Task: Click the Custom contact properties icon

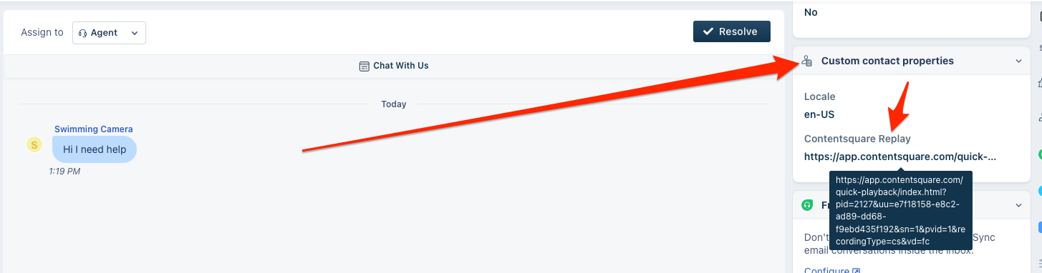Action: 807,61
